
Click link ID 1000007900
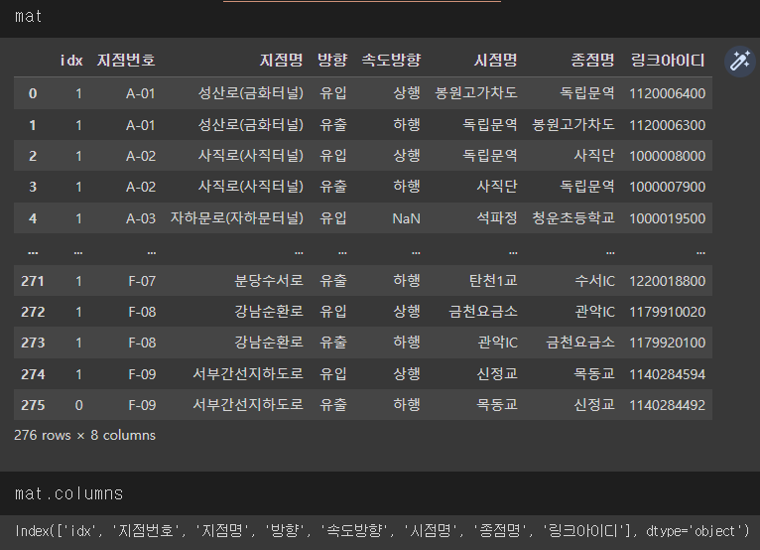(x=667, y=187)
